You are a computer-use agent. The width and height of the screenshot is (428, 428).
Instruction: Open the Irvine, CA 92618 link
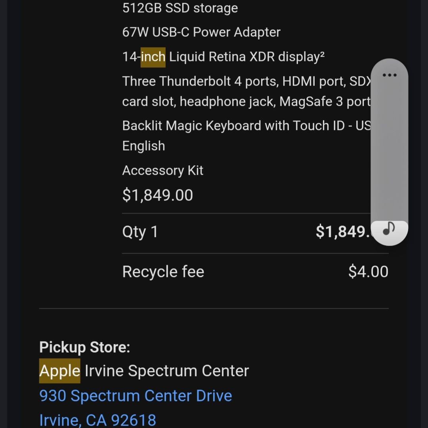point(98,420)
